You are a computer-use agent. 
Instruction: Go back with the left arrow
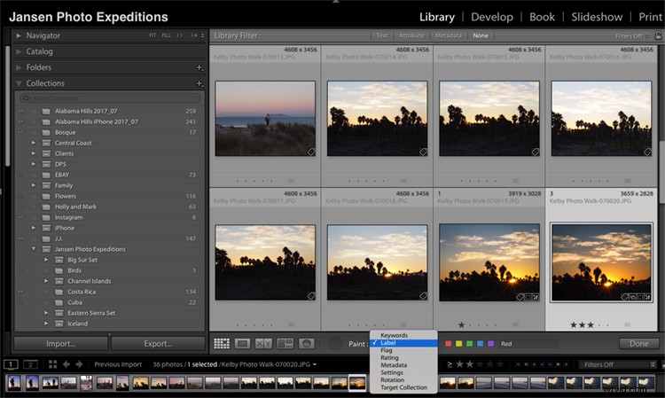tap(66, 364)
